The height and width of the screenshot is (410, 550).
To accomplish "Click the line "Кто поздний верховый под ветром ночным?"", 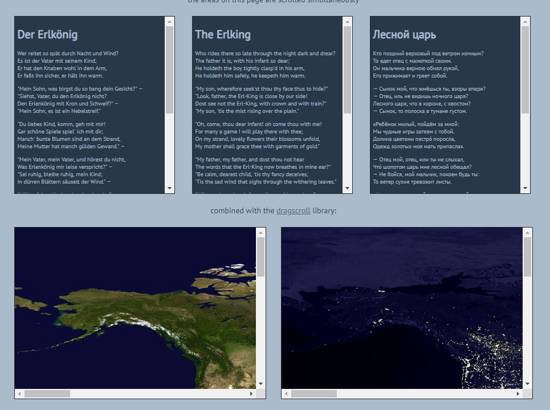I will 428,54.
